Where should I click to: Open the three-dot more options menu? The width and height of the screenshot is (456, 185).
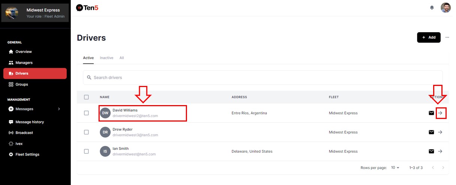pyautogui.click(x=447, y=38)
